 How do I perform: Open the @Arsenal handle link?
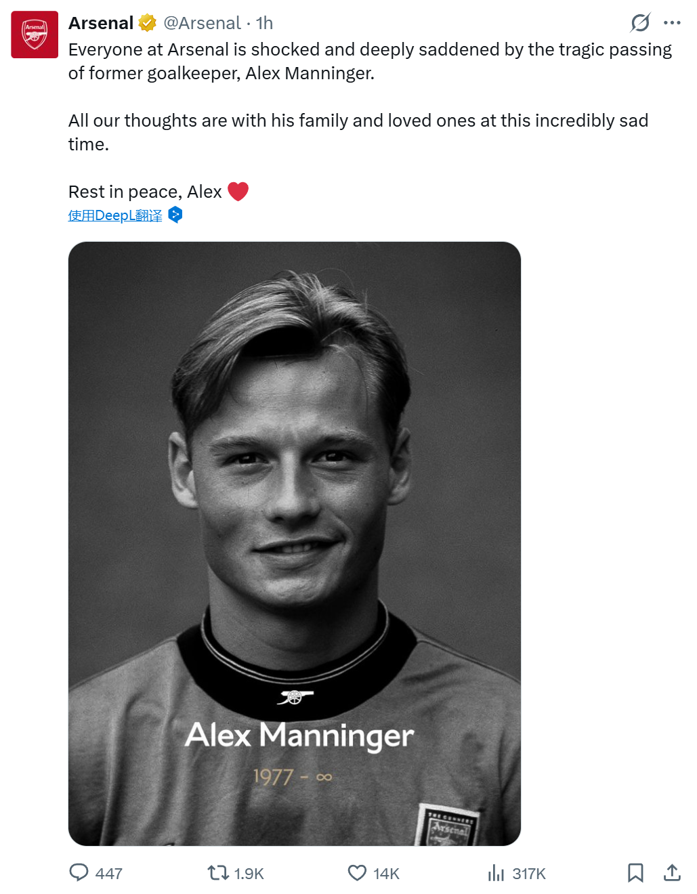pyautogui.click(x=202, y=23)
